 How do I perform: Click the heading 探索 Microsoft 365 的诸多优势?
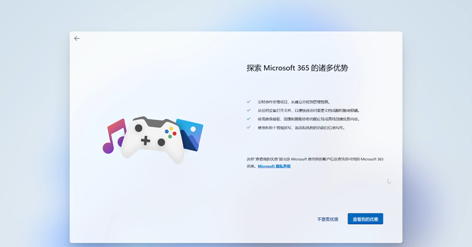[x=297, y=68]
